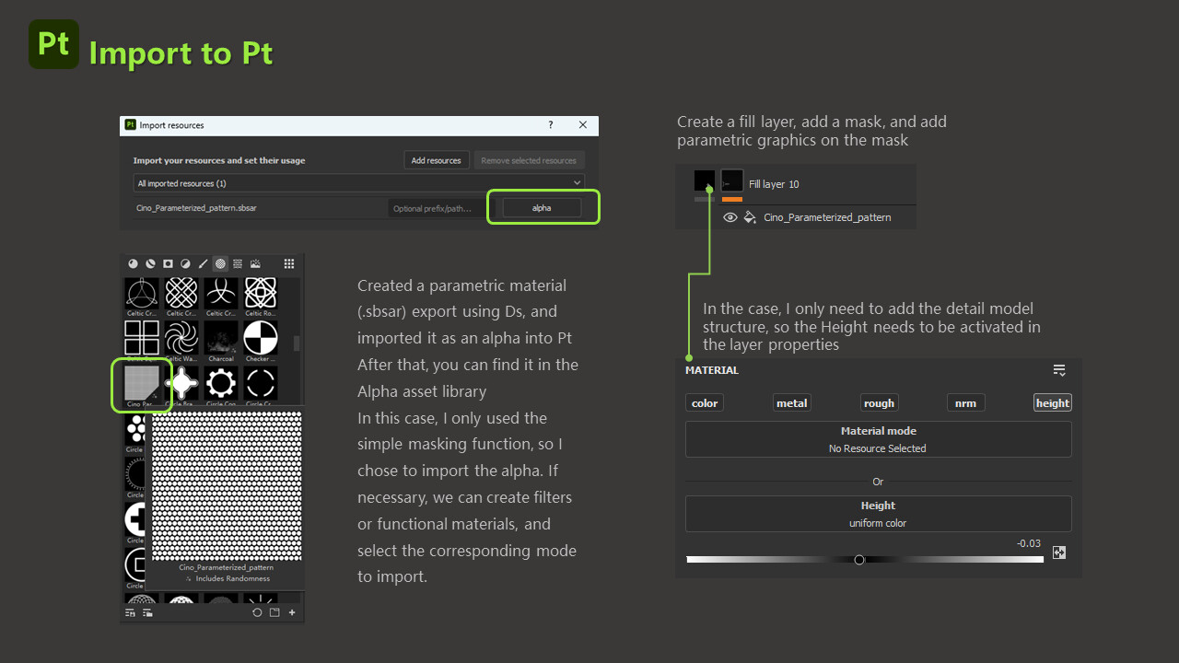
Task: Click the Remove selected resources button
Action: pyautogui.click(x=529, y=160)
